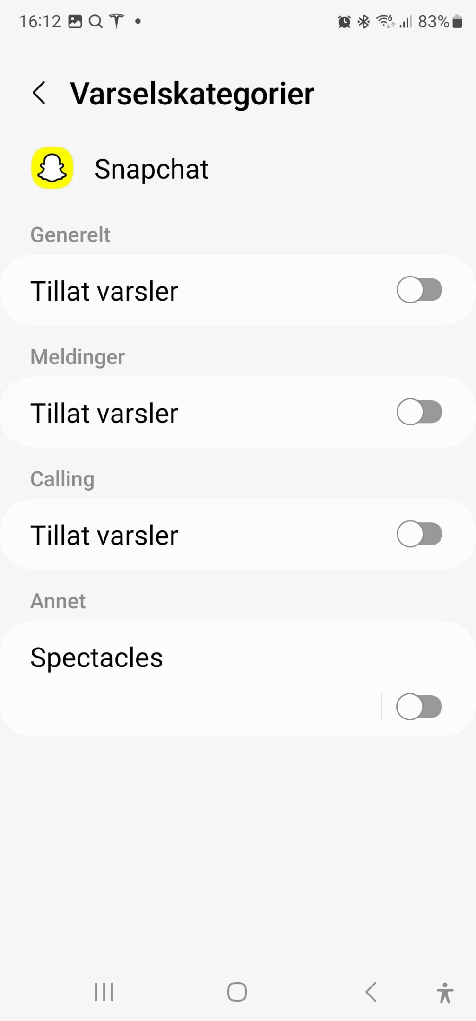Tap the Tesla logo notification icon

[x=117, y=21]
